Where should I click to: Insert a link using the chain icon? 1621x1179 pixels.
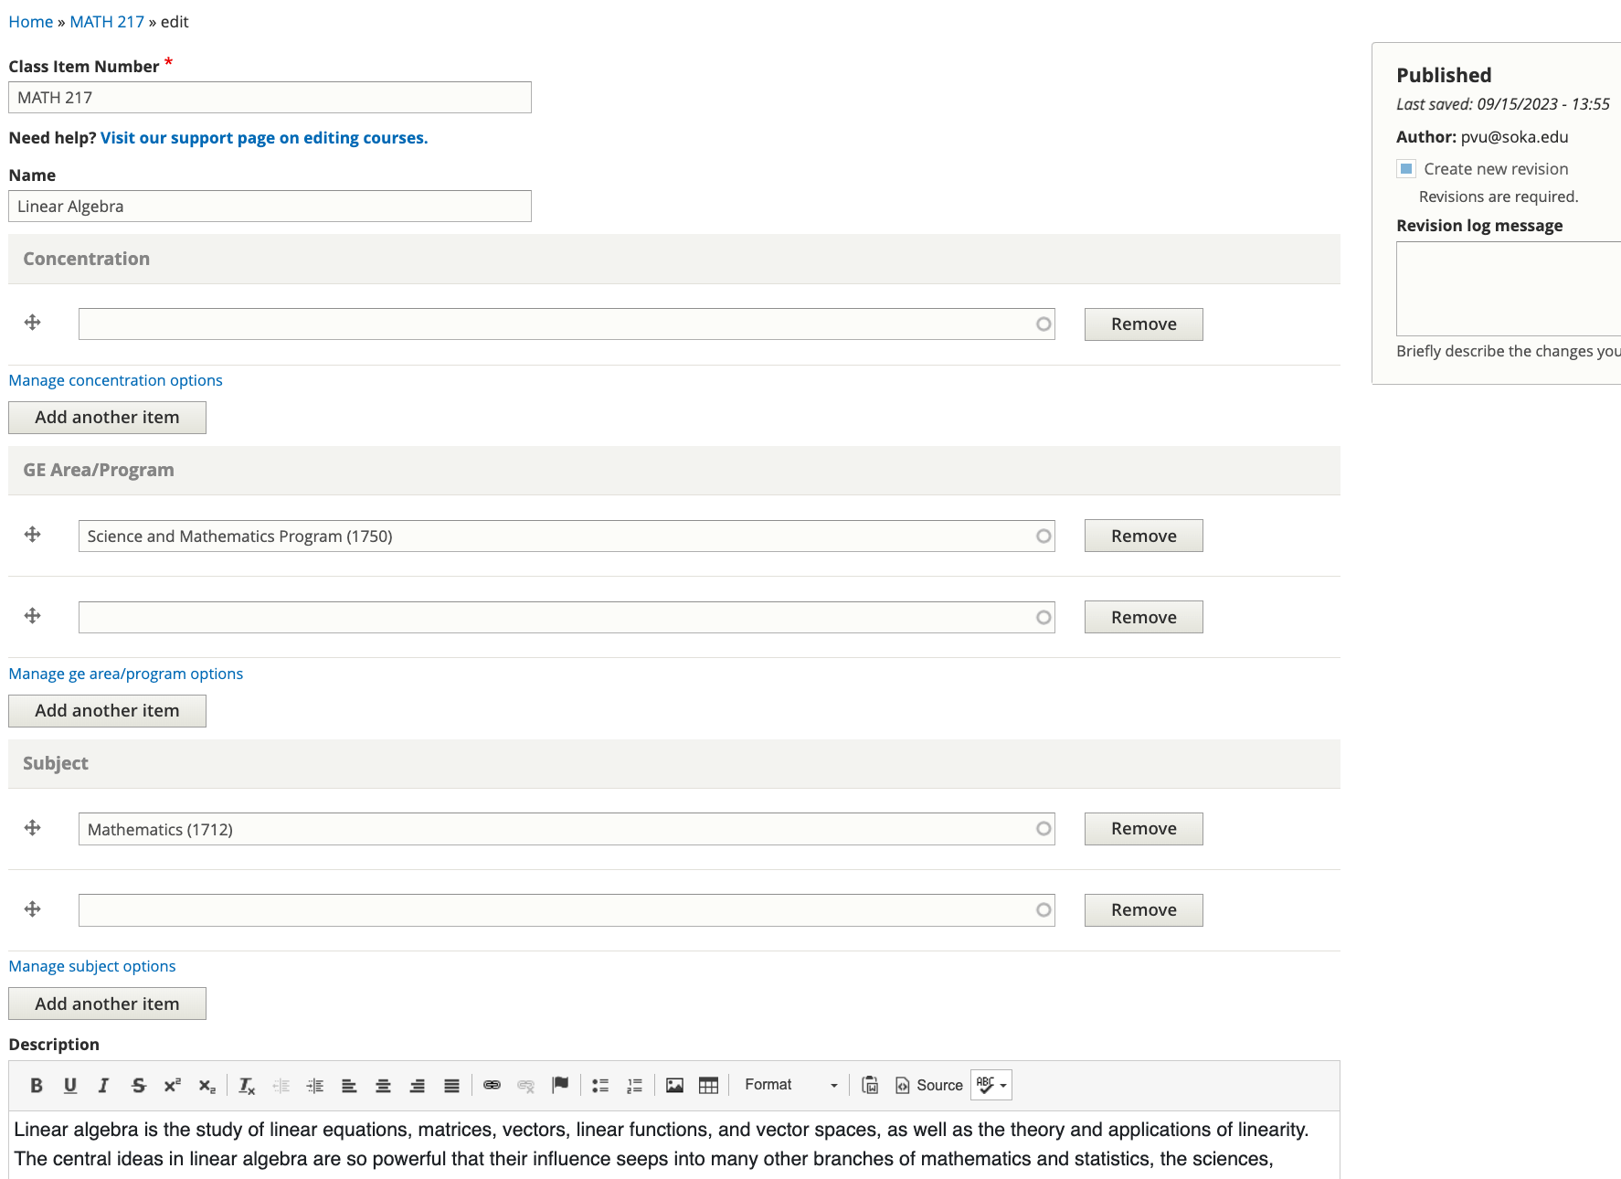pyautogui.click(x=493, y=1085)
